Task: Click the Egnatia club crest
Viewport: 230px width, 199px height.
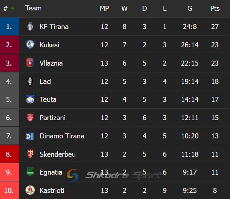Action: [x=30, y=172]
